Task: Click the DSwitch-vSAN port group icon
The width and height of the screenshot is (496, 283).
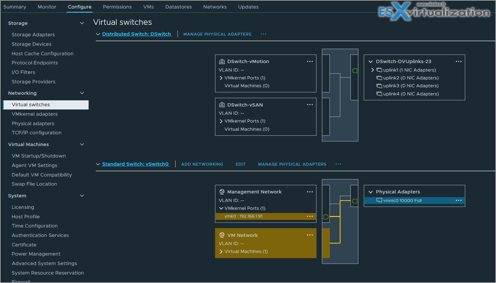Action: [222, 105]
